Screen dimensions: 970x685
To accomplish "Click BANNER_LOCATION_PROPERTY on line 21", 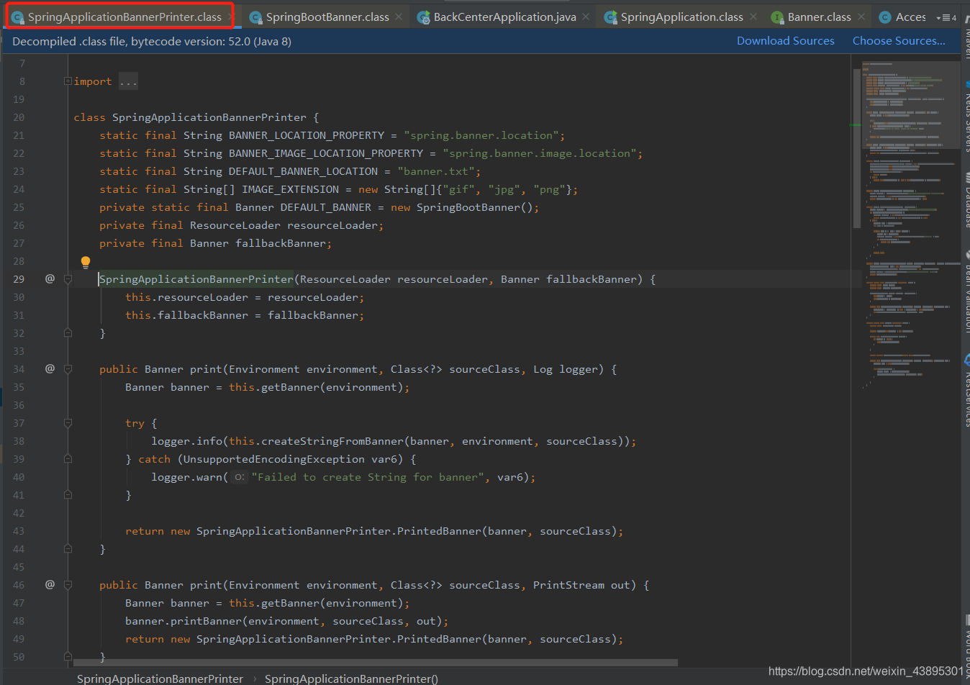I will point(307,135).
